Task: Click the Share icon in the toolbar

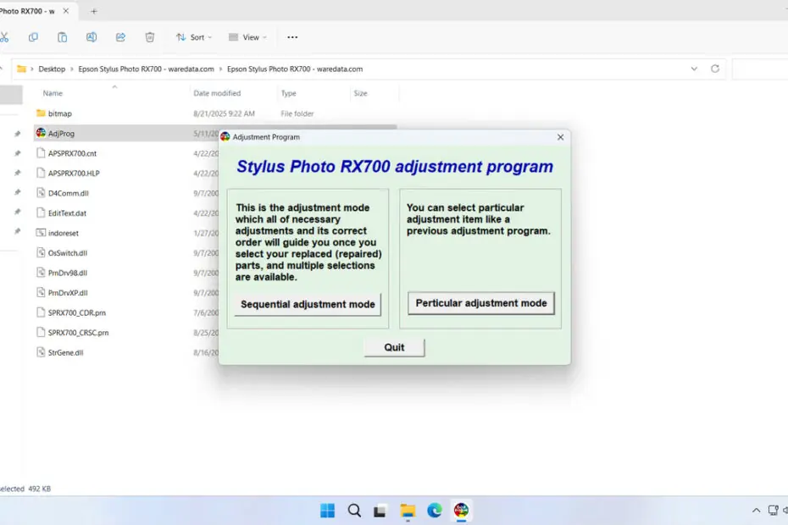Action: 120,37
